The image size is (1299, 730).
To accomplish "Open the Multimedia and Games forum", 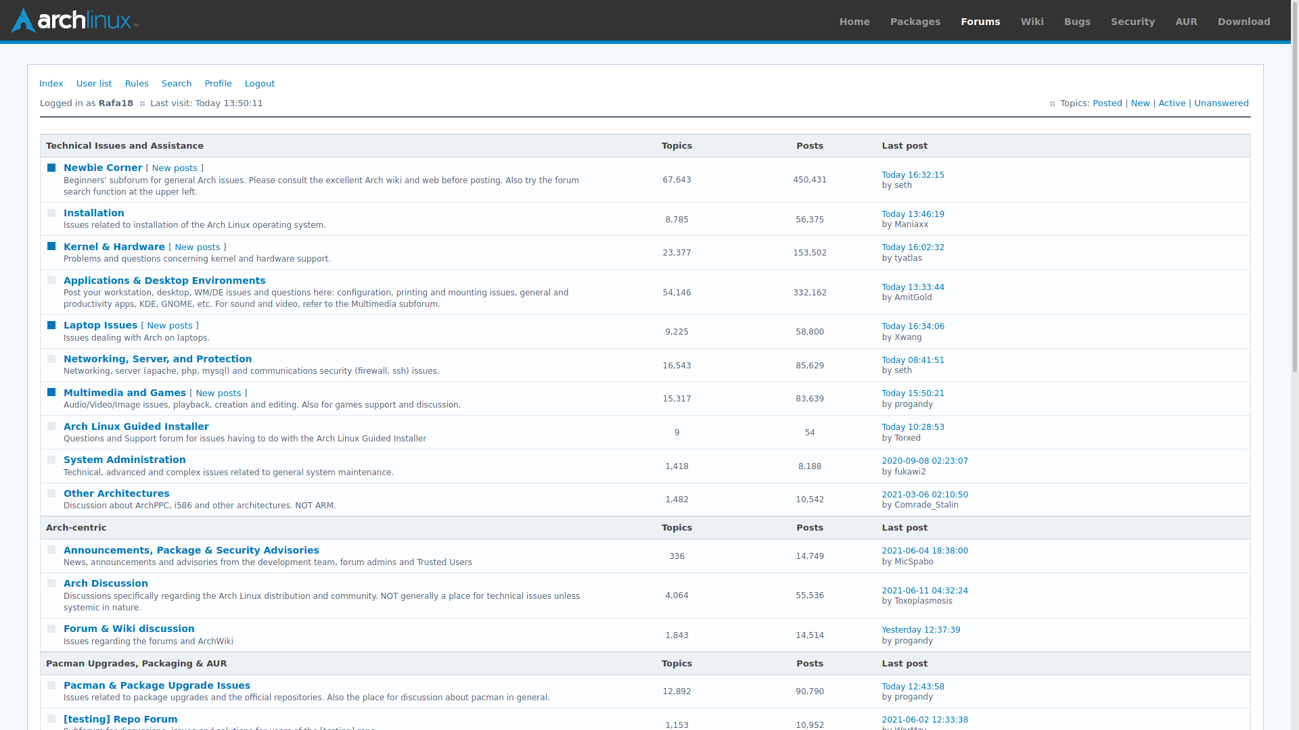I will [124, 393].
